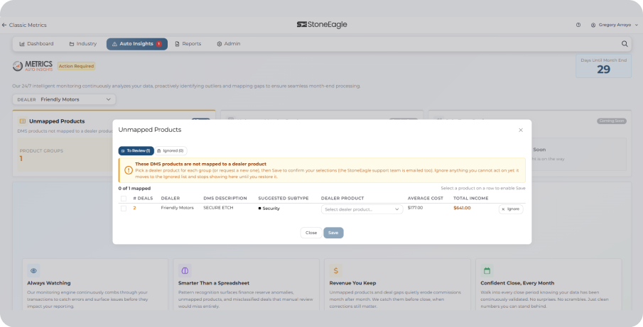
Task: Click the Industry folder icon
Action: [72, 44]
